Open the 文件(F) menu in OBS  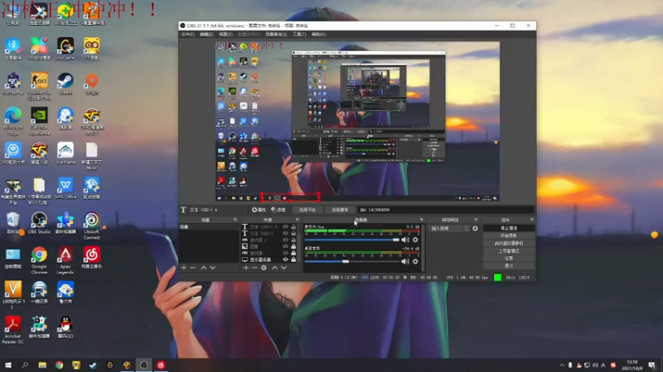coord(188,34)
